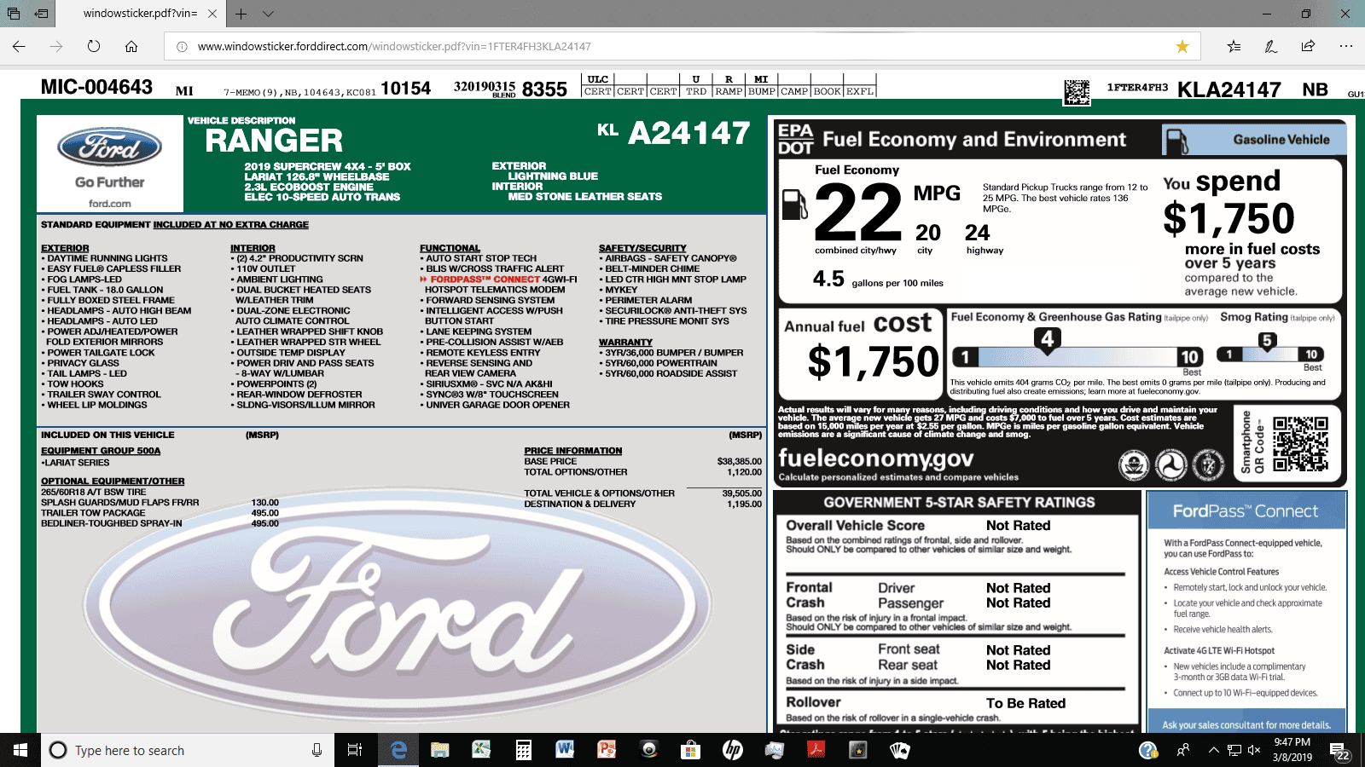Click the smog rating marker 5
The height and width of the screenshot is (767, 1365).
tap(1267, 341)
